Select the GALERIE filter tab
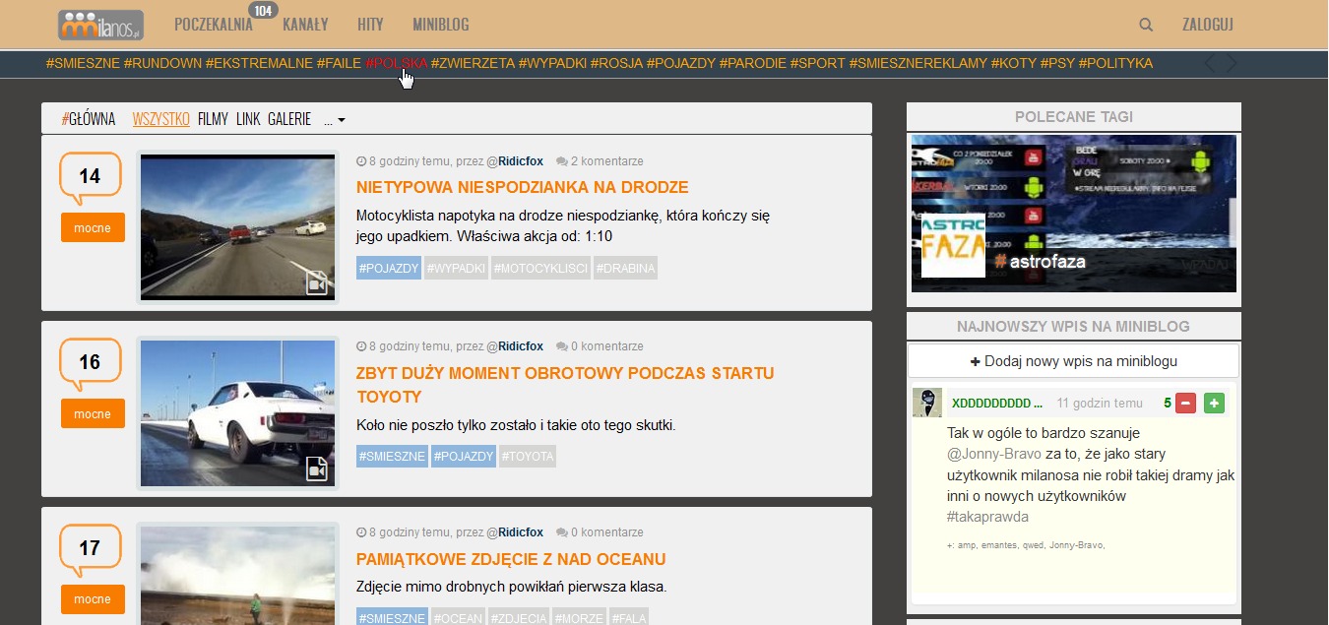Viewport: 1329px width, 625px height. (x=289, y=119)
